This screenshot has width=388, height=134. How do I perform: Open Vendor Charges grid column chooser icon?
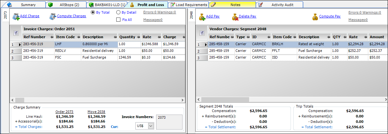coord(202,33)
